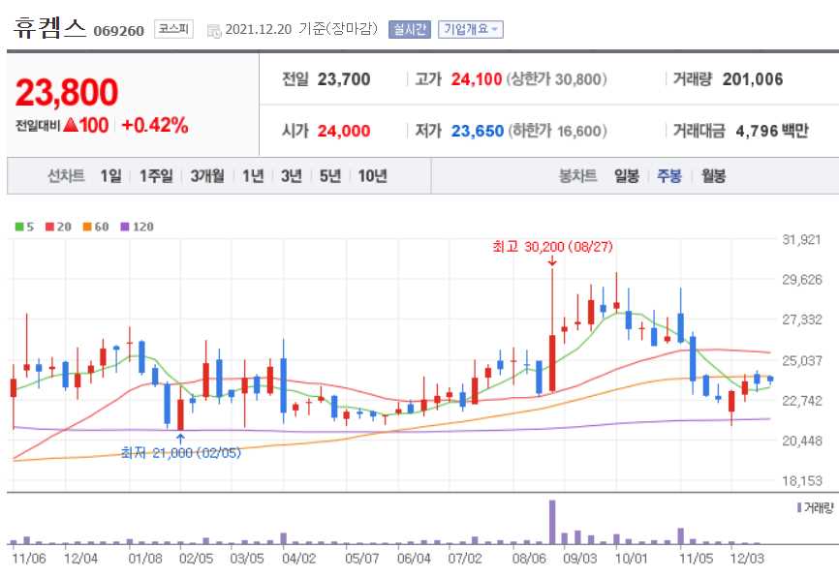Click the stock code 069260
The height and width of the screenshot is (578, 839).
[119, 31]
